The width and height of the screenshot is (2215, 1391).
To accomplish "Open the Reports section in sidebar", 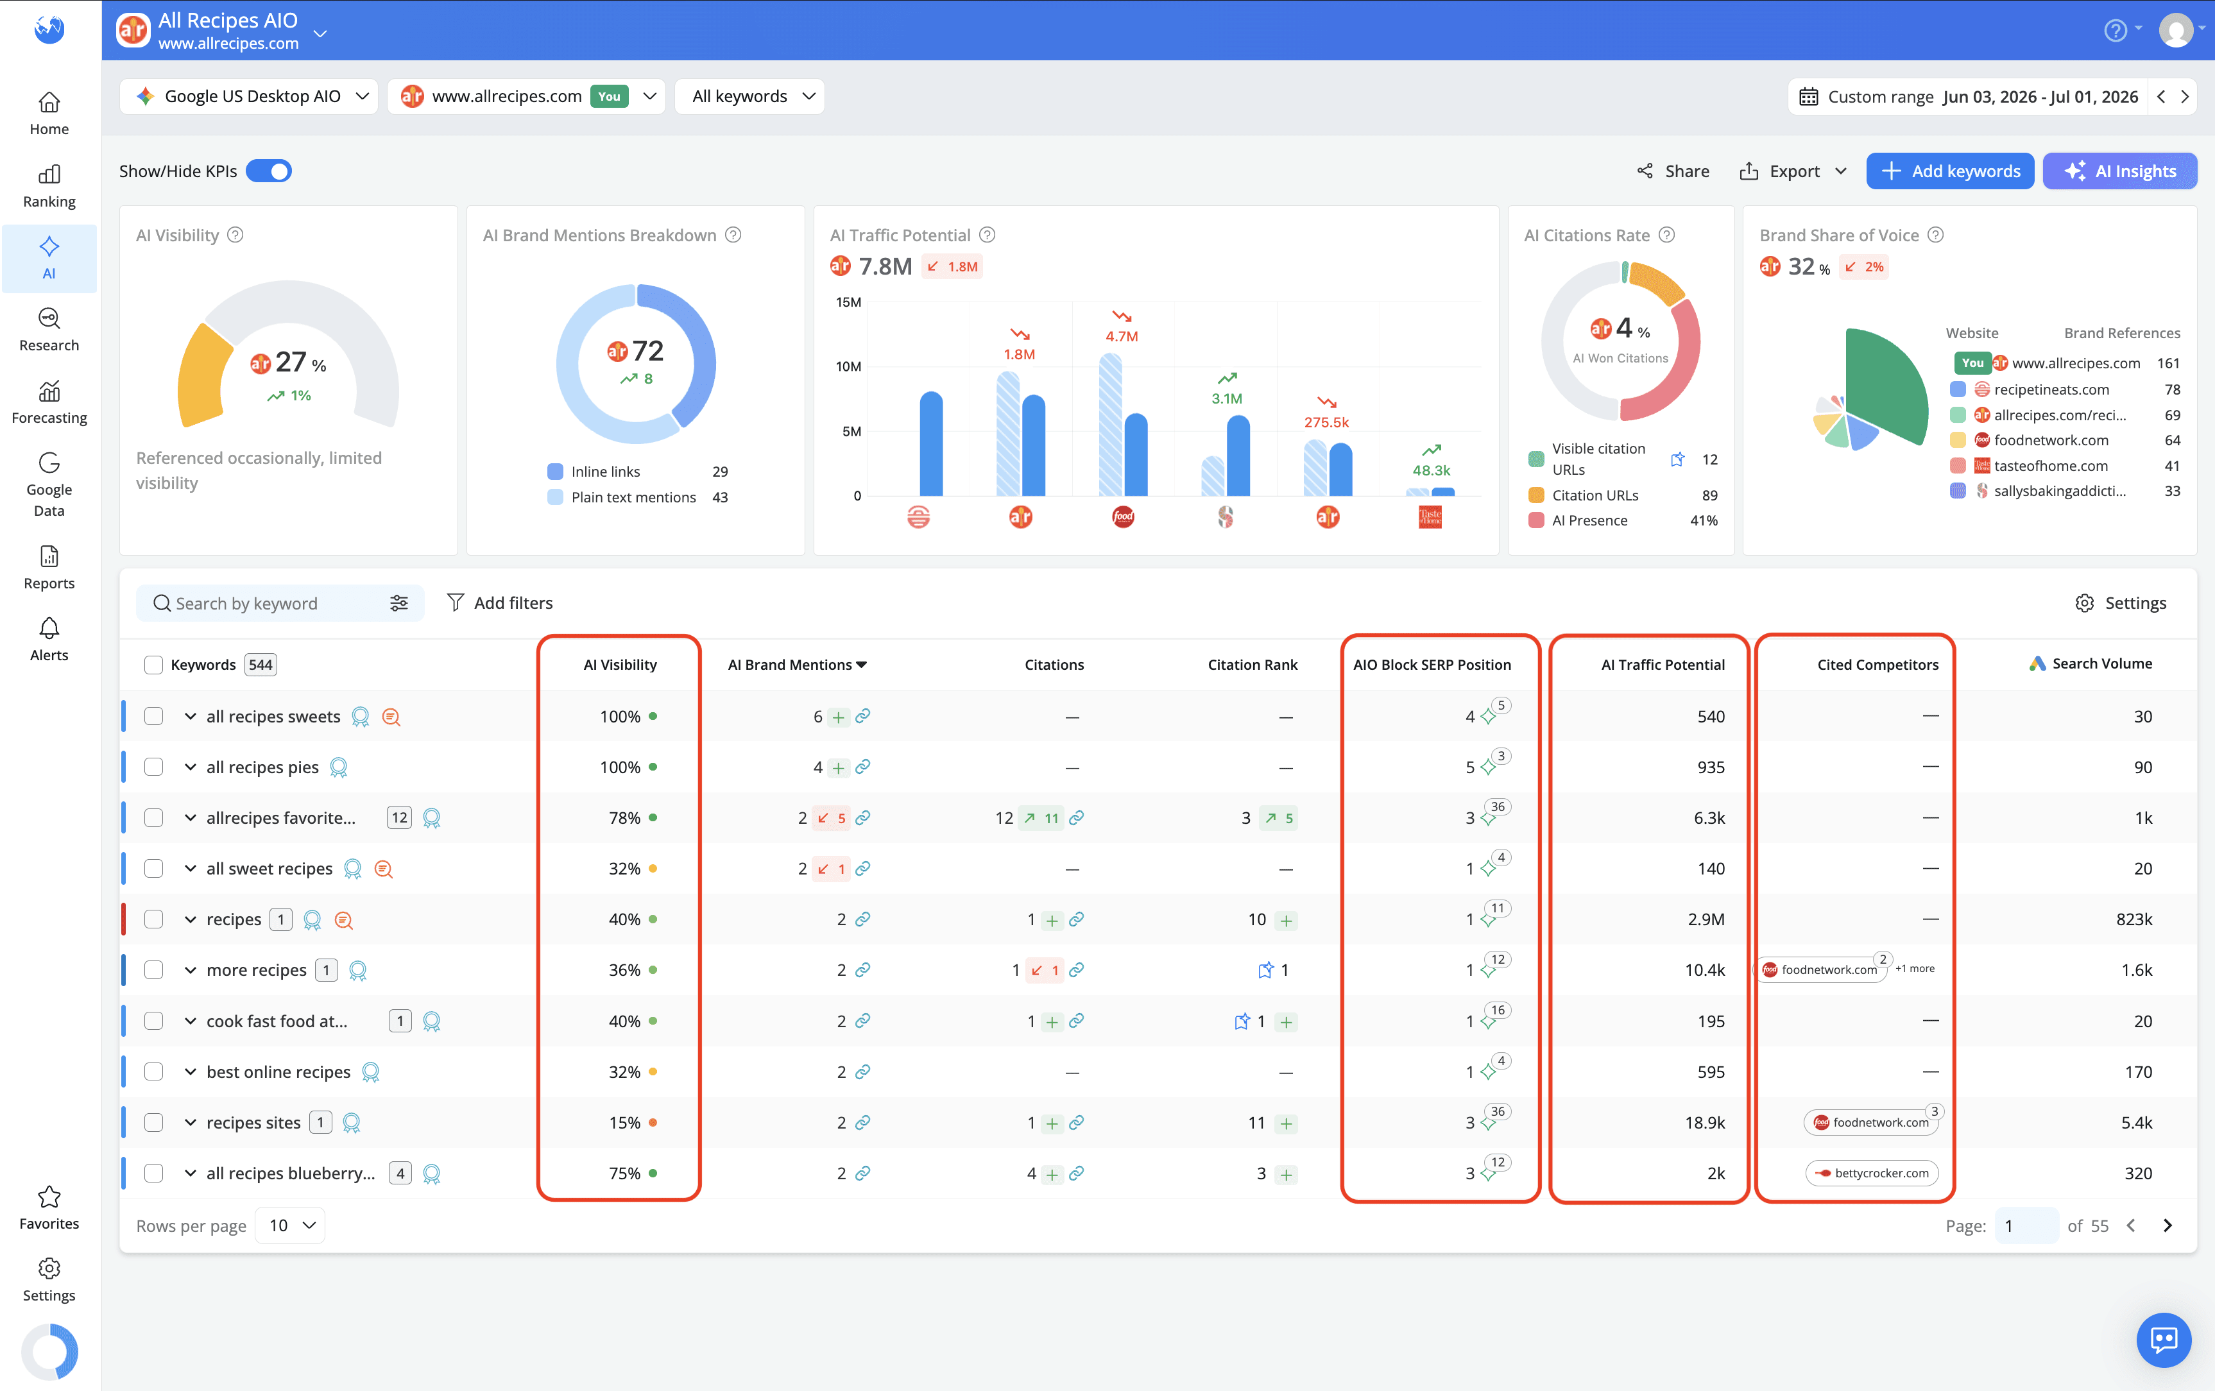I will click(x=49, y=568).
